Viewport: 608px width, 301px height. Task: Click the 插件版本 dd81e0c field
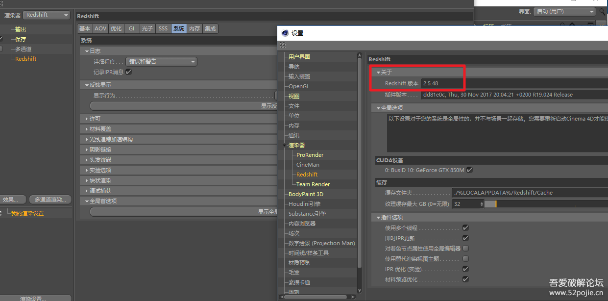pos(514,95)
